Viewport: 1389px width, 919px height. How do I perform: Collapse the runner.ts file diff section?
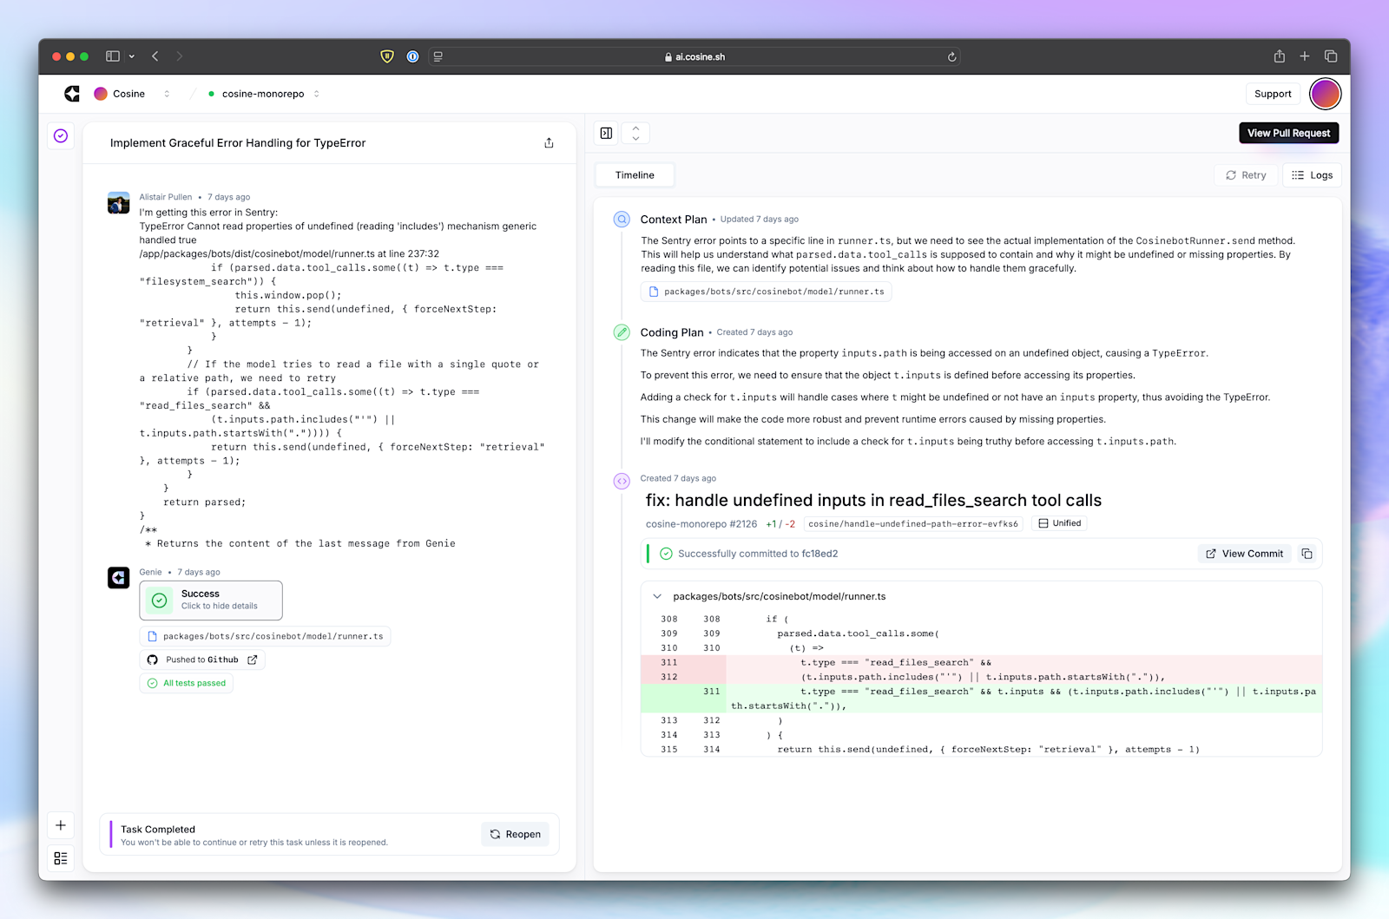coord(657,596)
